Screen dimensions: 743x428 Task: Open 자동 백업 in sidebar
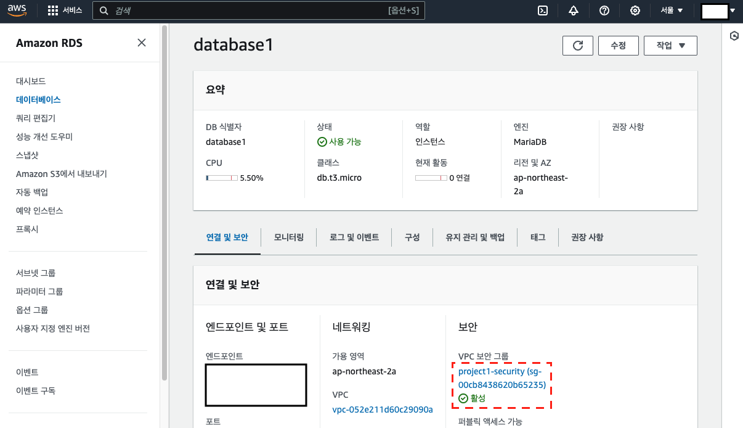pos(32,192)
